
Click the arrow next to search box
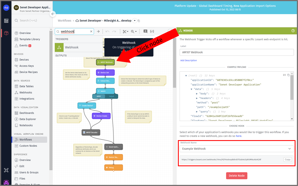pyautogui.click(x=98, y=31)
